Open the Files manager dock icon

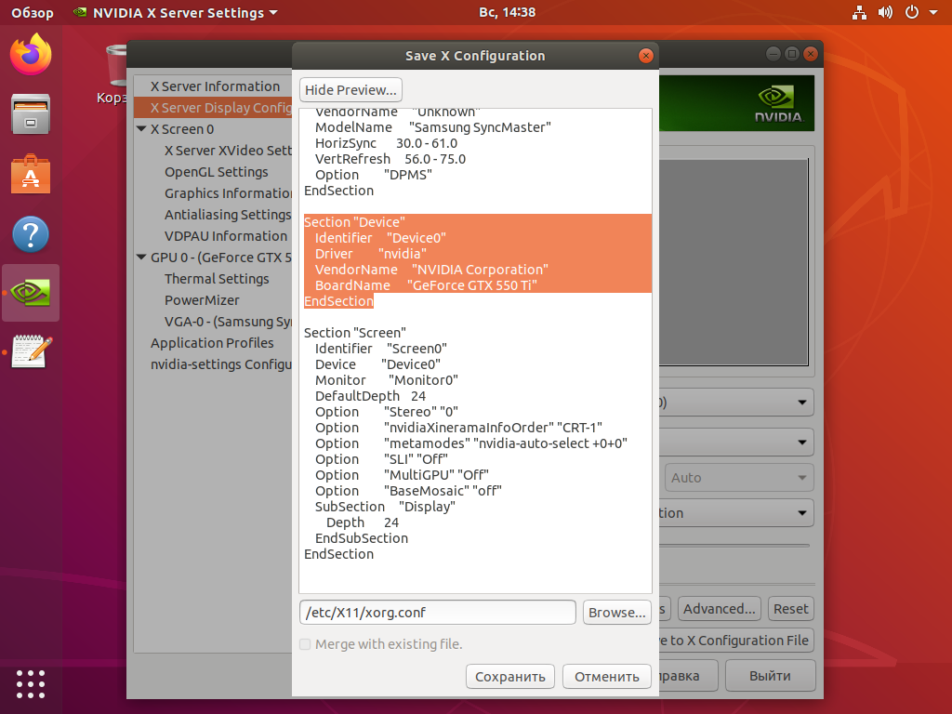pyautogui.click(x=31, y=114)
